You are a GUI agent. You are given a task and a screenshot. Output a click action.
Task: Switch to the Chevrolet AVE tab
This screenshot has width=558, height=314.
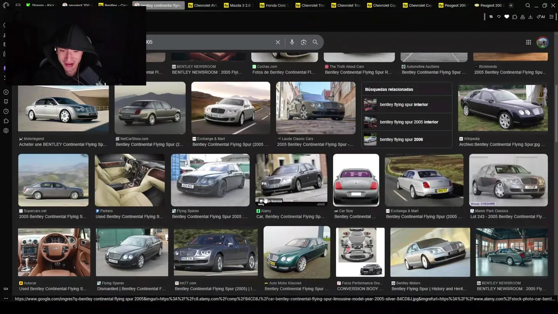click(x=203, y=5)
